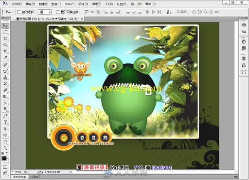Screen dimensions: 249x180
Task: Select the Rectangular Marquee tool
Action: click(x=5, y=32)
